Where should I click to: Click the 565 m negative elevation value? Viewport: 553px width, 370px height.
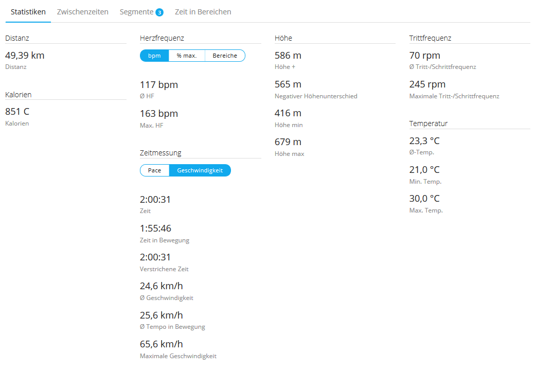tap(288, 84)
